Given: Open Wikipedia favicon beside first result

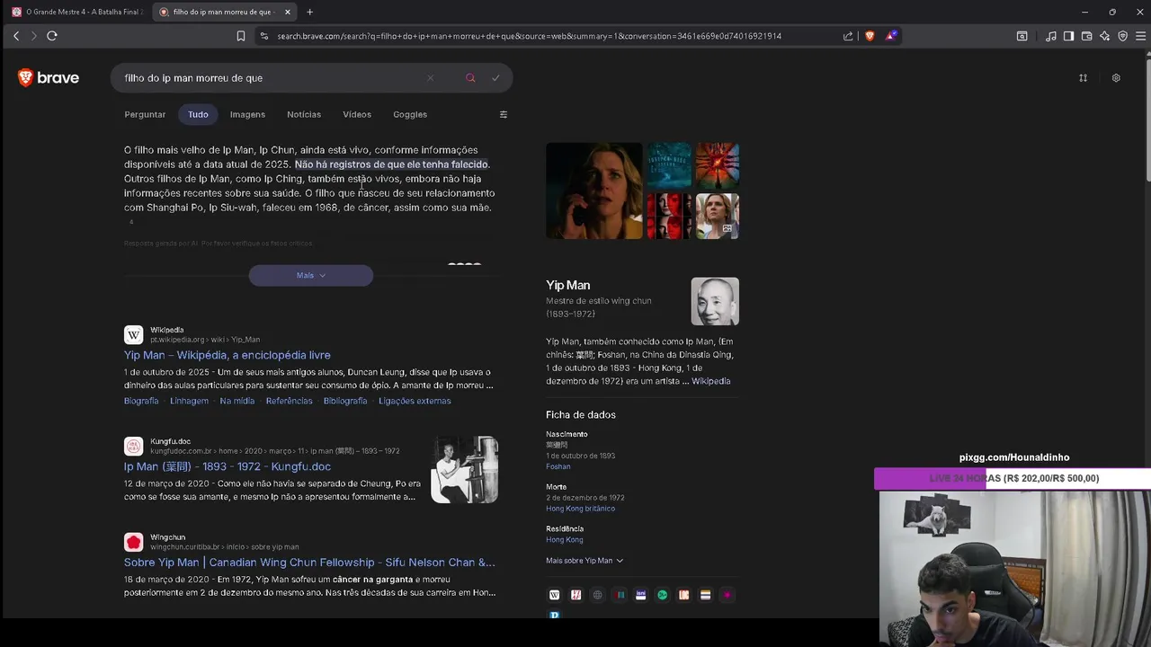Looking at the screenshot, I should [133, 334].
